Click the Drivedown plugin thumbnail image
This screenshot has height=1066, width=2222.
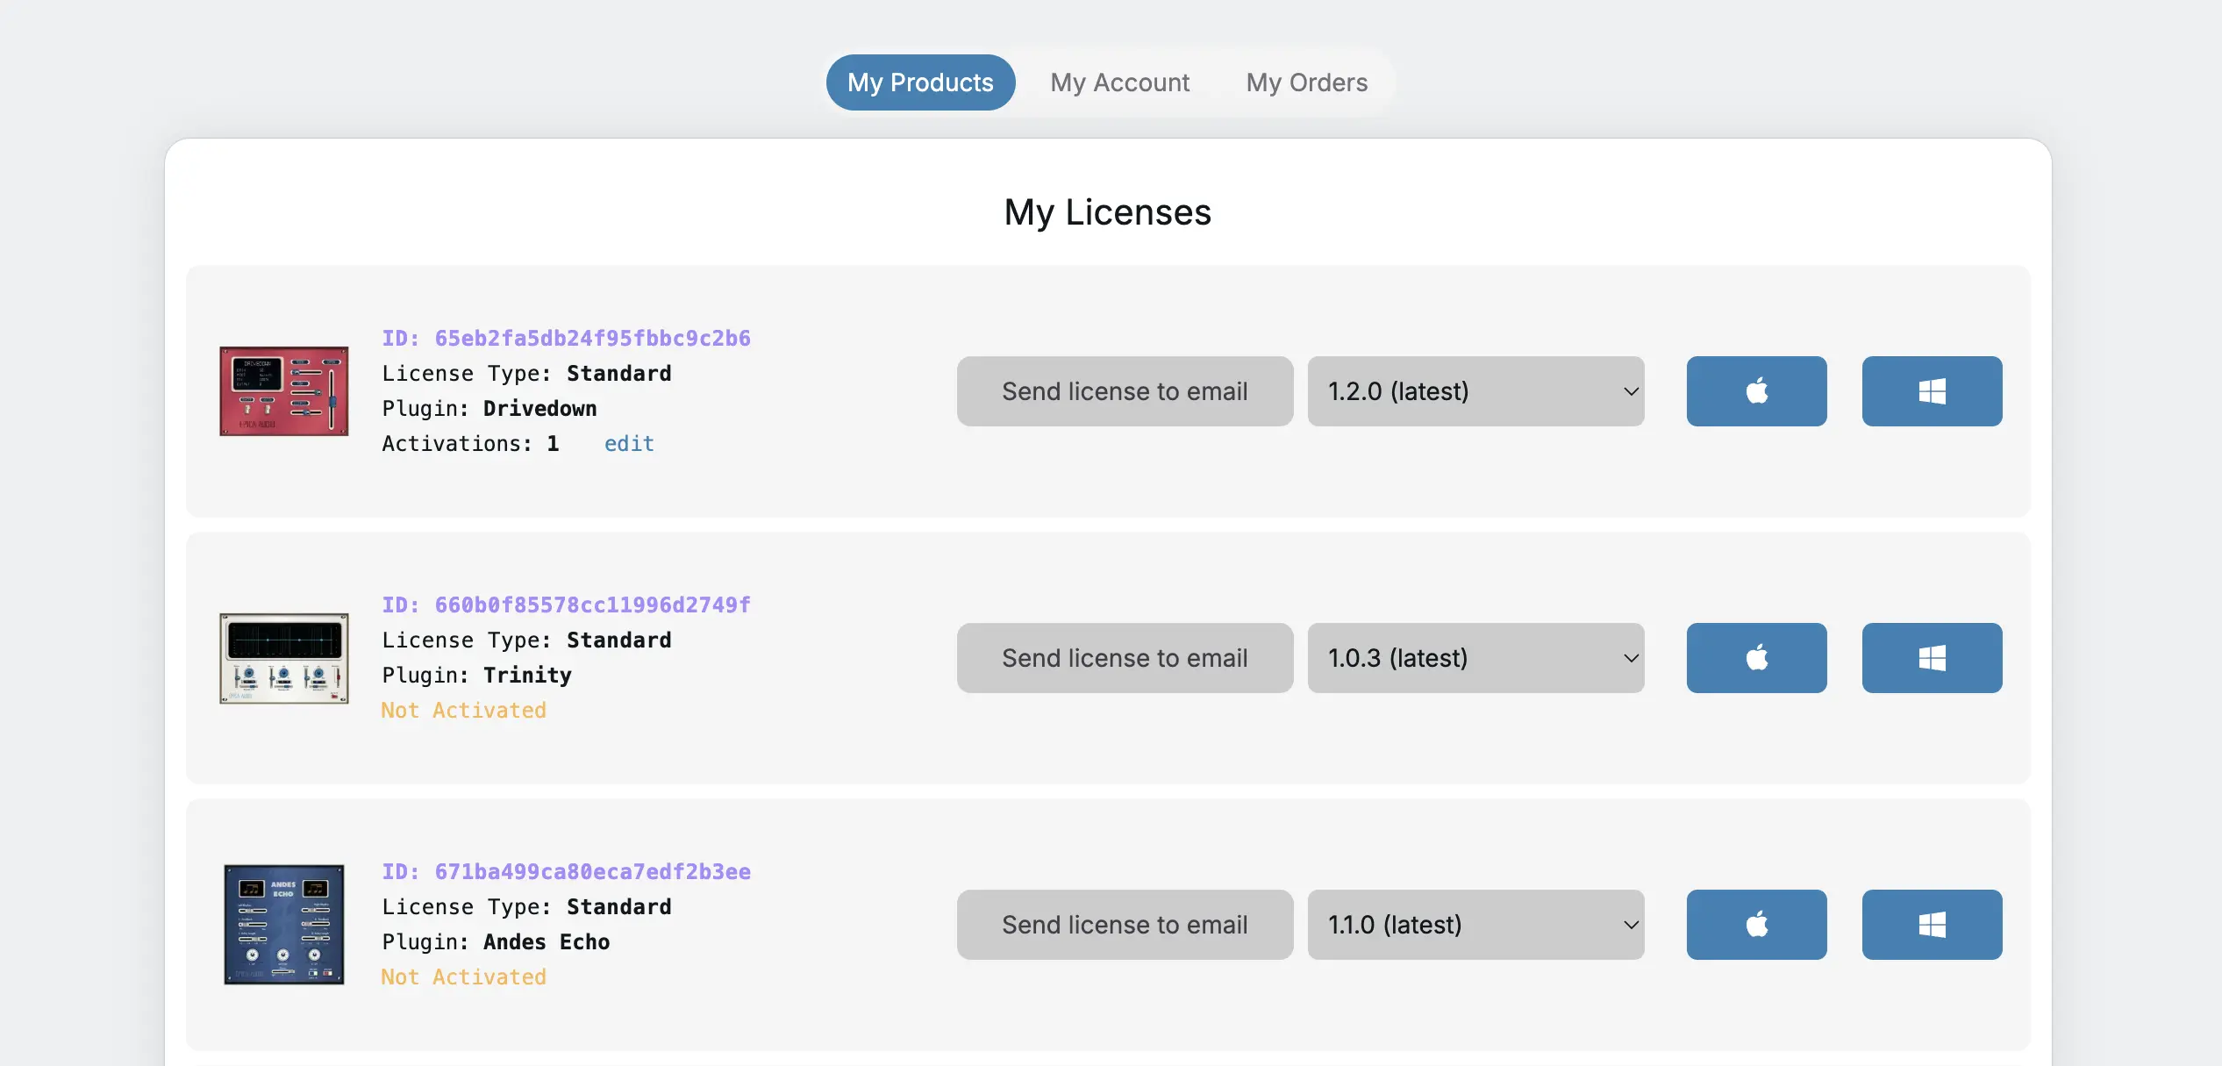(x=283, y=391)
